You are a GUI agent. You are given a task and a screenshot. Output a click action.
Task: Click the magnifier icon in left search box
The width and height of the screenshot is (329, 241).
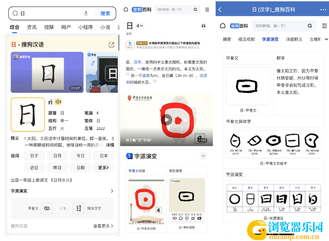click(15, 13)
